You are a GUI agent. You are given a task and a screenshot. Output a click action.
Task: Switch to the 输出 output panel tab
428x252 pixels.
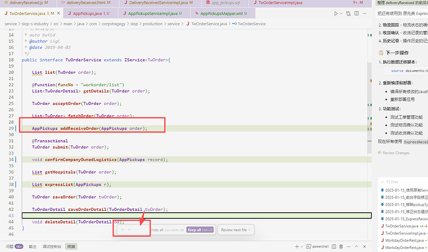(x=32, y=246)
